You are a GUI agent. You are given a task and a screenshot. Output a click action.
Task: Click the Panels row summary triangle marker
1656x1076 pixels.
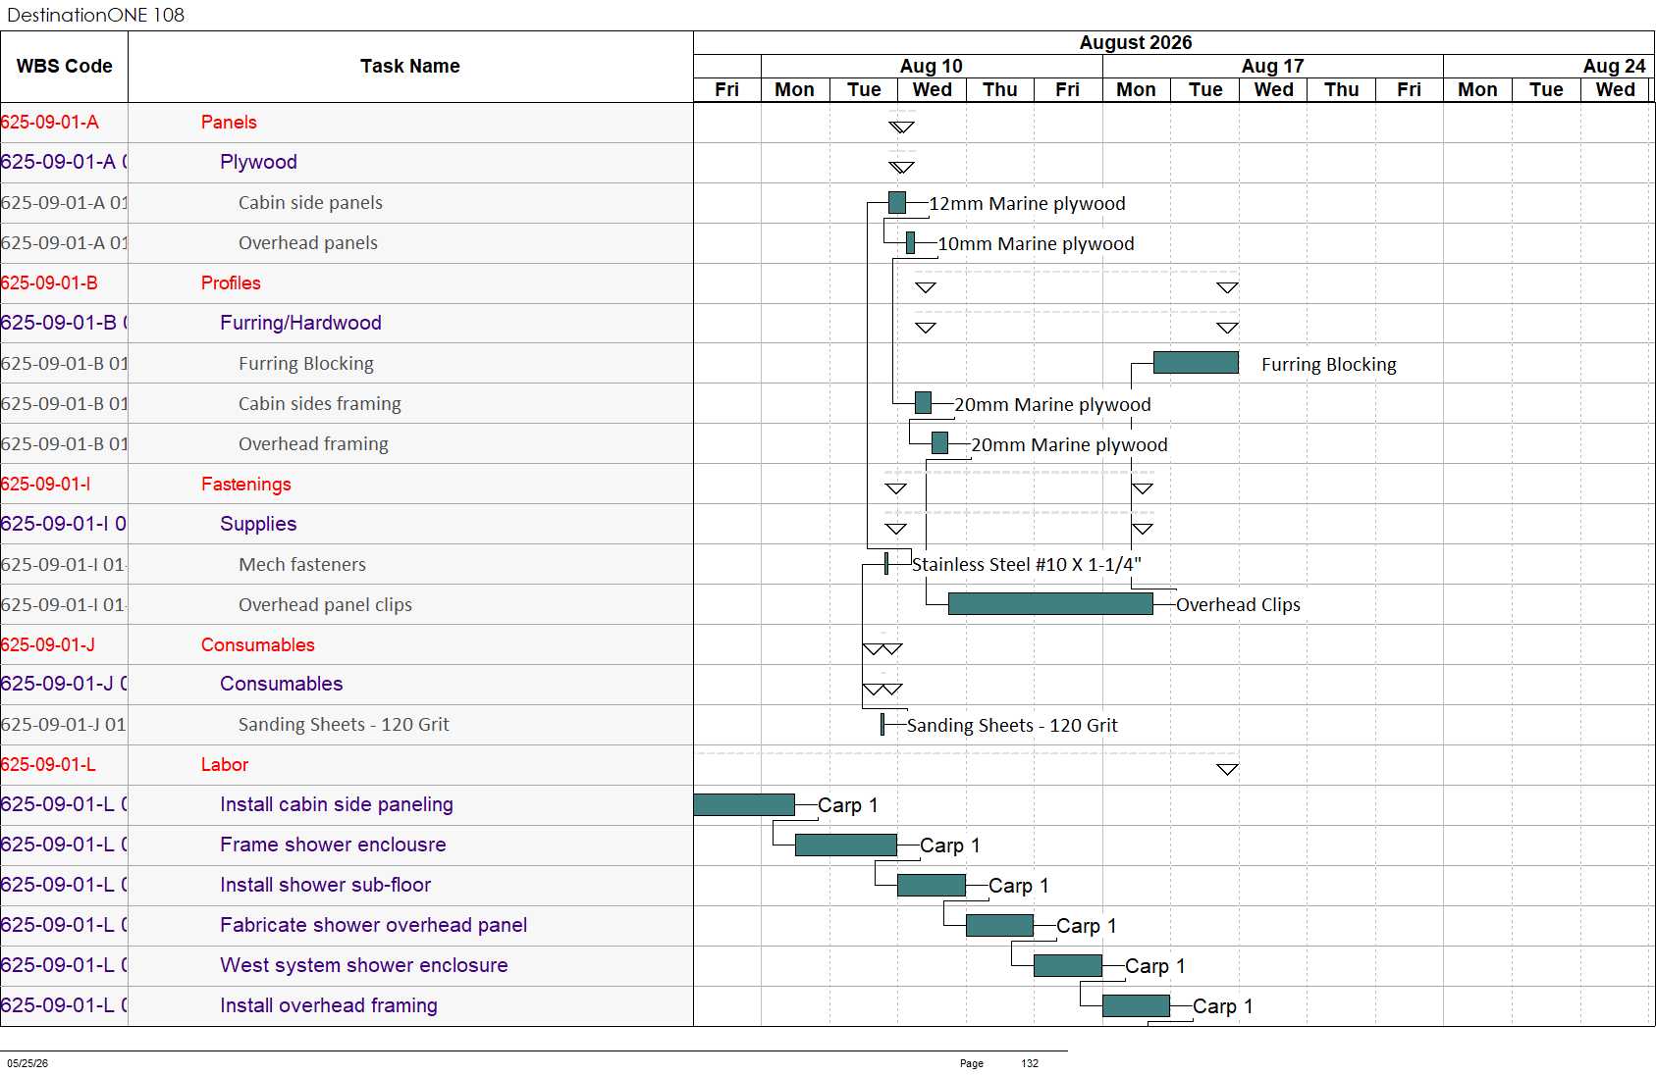click(x=901, y=128)
